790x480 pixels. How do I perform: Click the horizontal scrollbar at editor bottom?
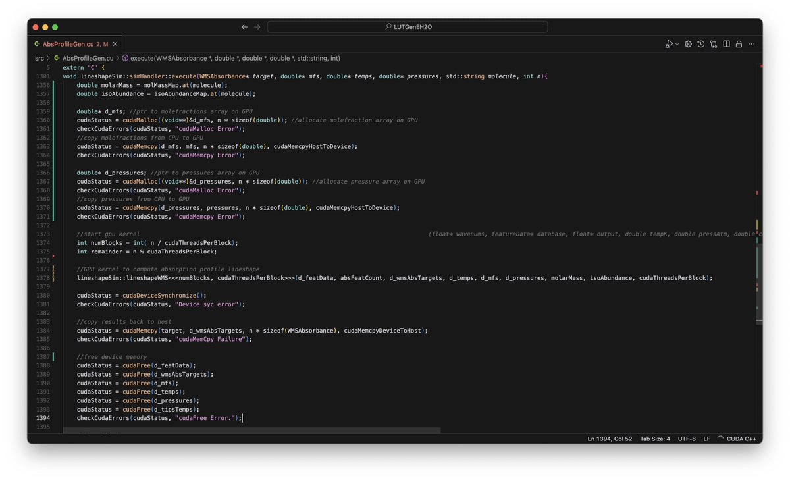pyautogui.click(x=251, y=430)
